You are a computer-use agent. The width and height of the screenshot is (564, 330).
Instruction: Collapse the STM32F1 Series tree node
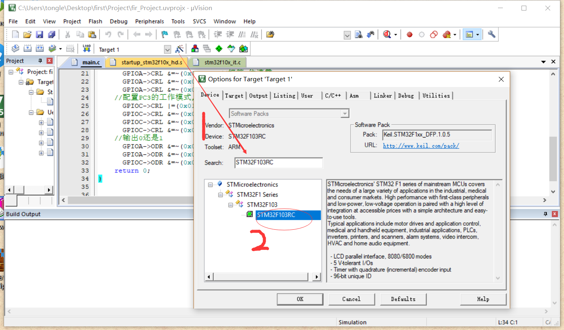[x=220, y=195]
